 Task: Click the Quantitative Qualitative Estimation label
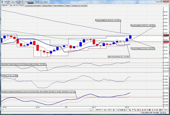tap(38, 92)
